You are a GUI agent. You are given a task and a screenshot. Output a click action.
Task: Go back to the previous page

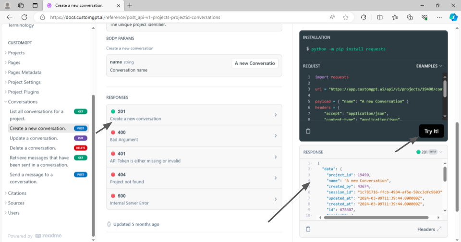click(10, 17)
